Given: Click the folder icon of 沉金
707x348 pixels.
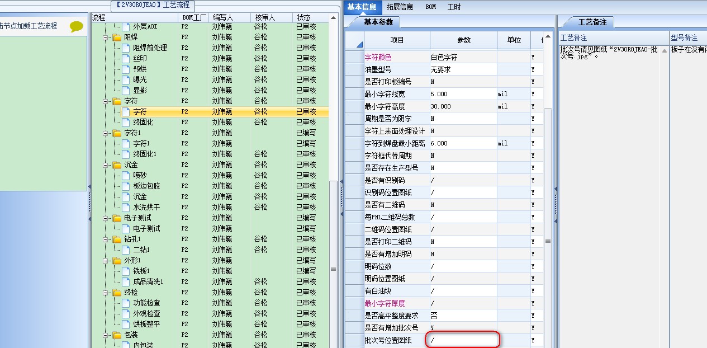Looking at the screenshot, I should tap(117, 164).
